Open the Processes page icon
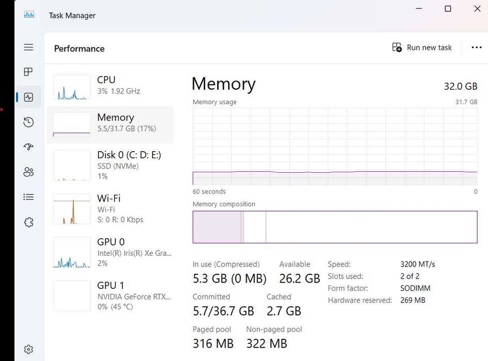This screenshot has width=488, height=361. (x=28, y=72)
